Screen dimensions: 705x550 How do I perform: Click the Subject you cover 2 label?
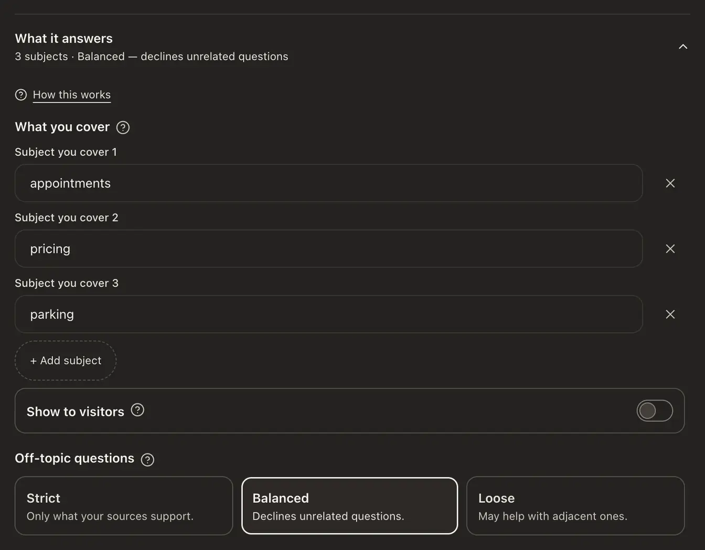tap(67, 218)
